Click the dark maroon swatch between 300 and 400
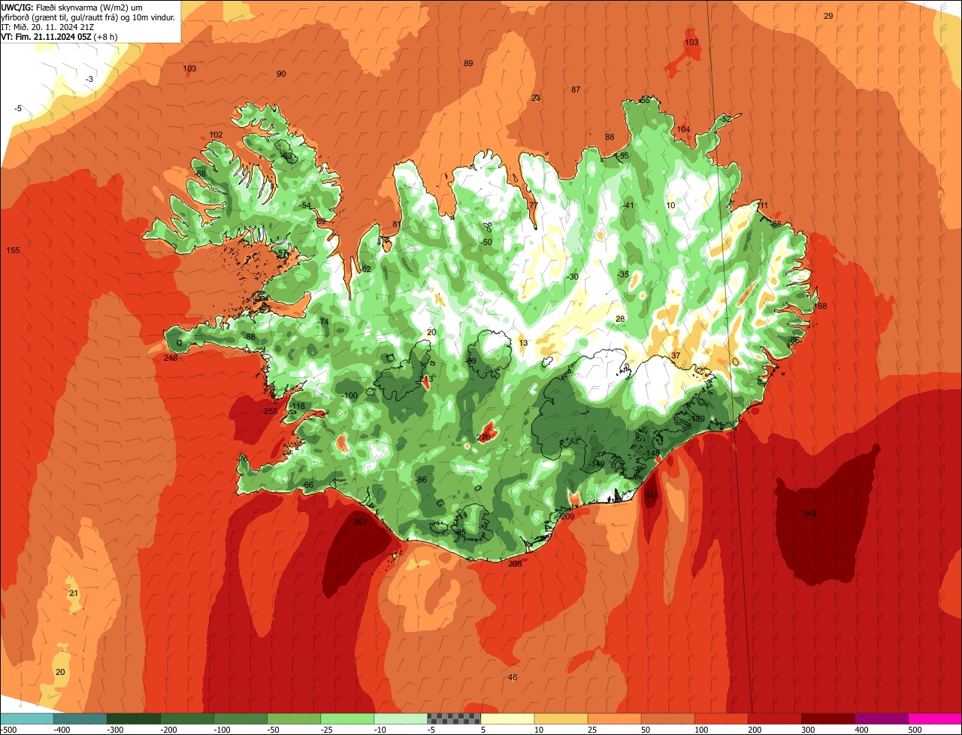 click(x=827, y=718)
